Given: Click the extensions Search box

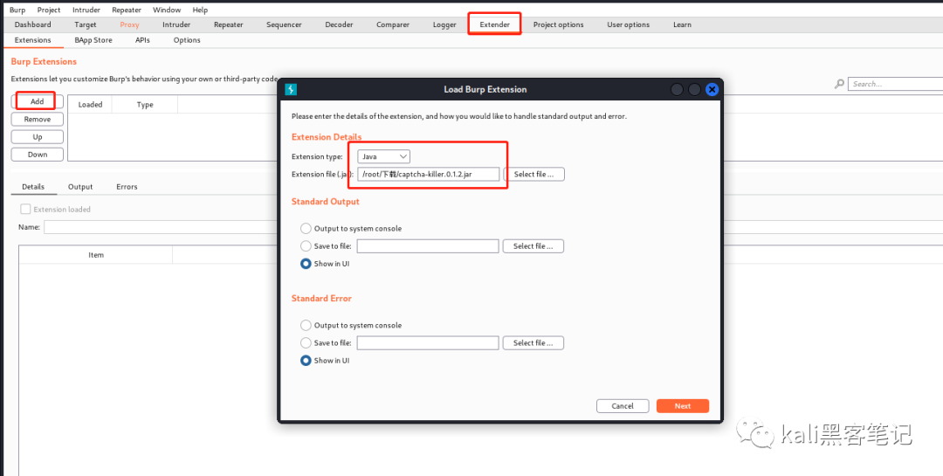Looking at the screenshot, I should pos(896,84).
